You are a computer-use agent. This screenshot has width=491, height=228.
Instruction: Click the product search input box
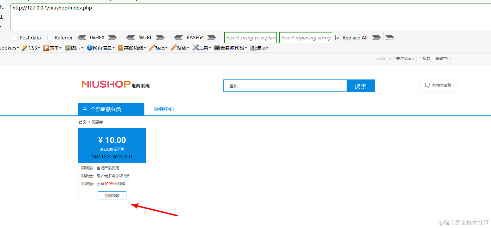[x=296, y=86]
